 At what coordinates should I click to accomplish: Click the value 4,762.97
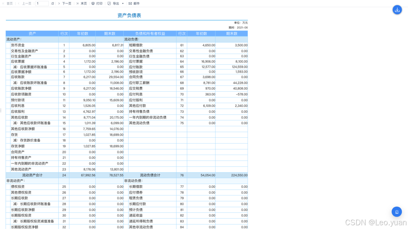tap(89, 112)
